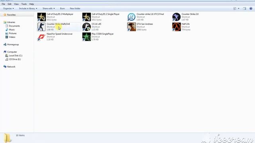Select Counter-Strike WaRzOnE shortcut icon
The image size is (255, 143).
pos(41,27)
